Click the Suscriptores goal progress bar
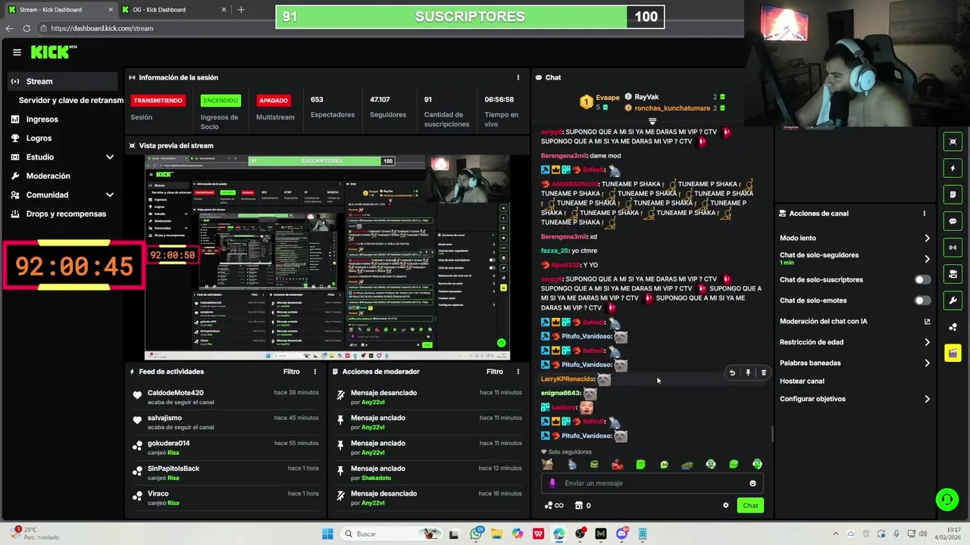This screenshot has width=970, height=545. (x=470, y=17)
